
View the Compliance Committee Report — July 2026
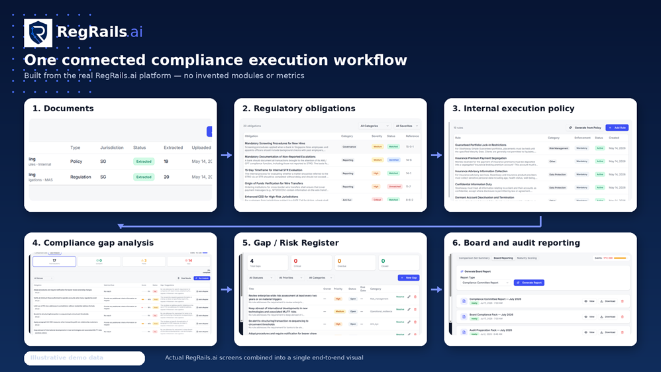pos(589,301)
